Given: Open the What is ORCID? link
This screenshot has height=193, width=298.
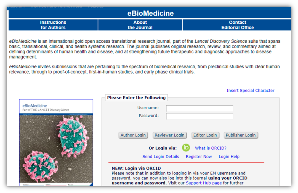Looking at the screenshot, I should 211,148.
